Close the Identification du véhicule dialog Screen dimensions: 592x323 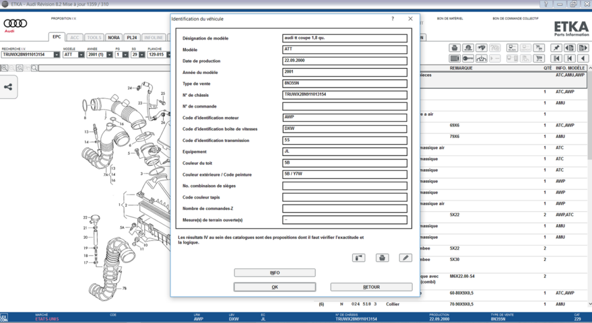point(410,18)
